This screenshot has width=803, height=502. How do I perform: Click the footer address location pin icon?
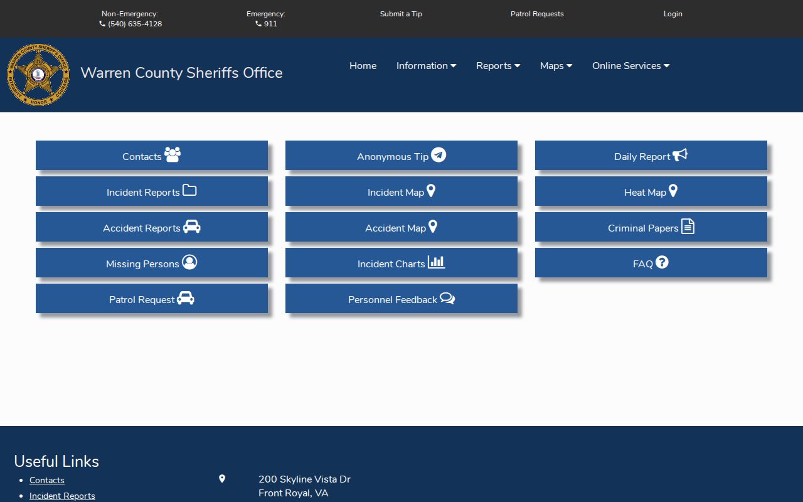click(222, 479)
